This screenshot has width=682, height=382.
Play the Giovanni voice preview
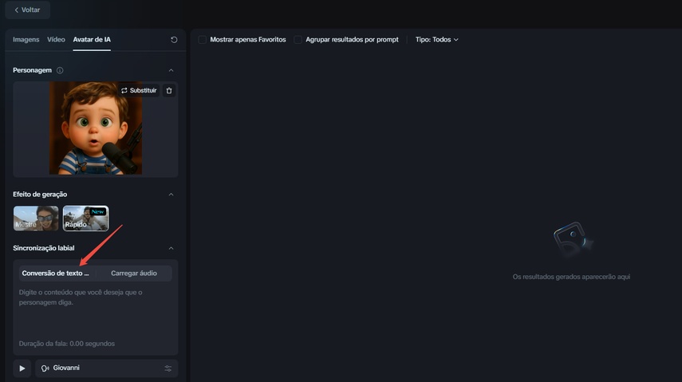click(x=22, y=368)
